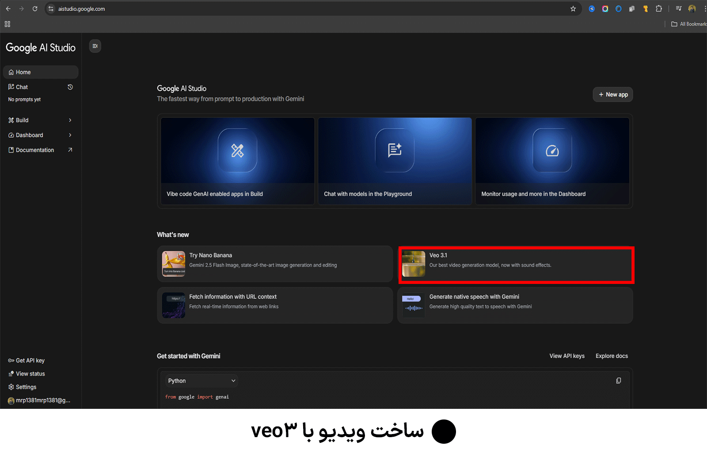Open the View API keys link
Screen dimensions: 707x457
coord(566,356)
